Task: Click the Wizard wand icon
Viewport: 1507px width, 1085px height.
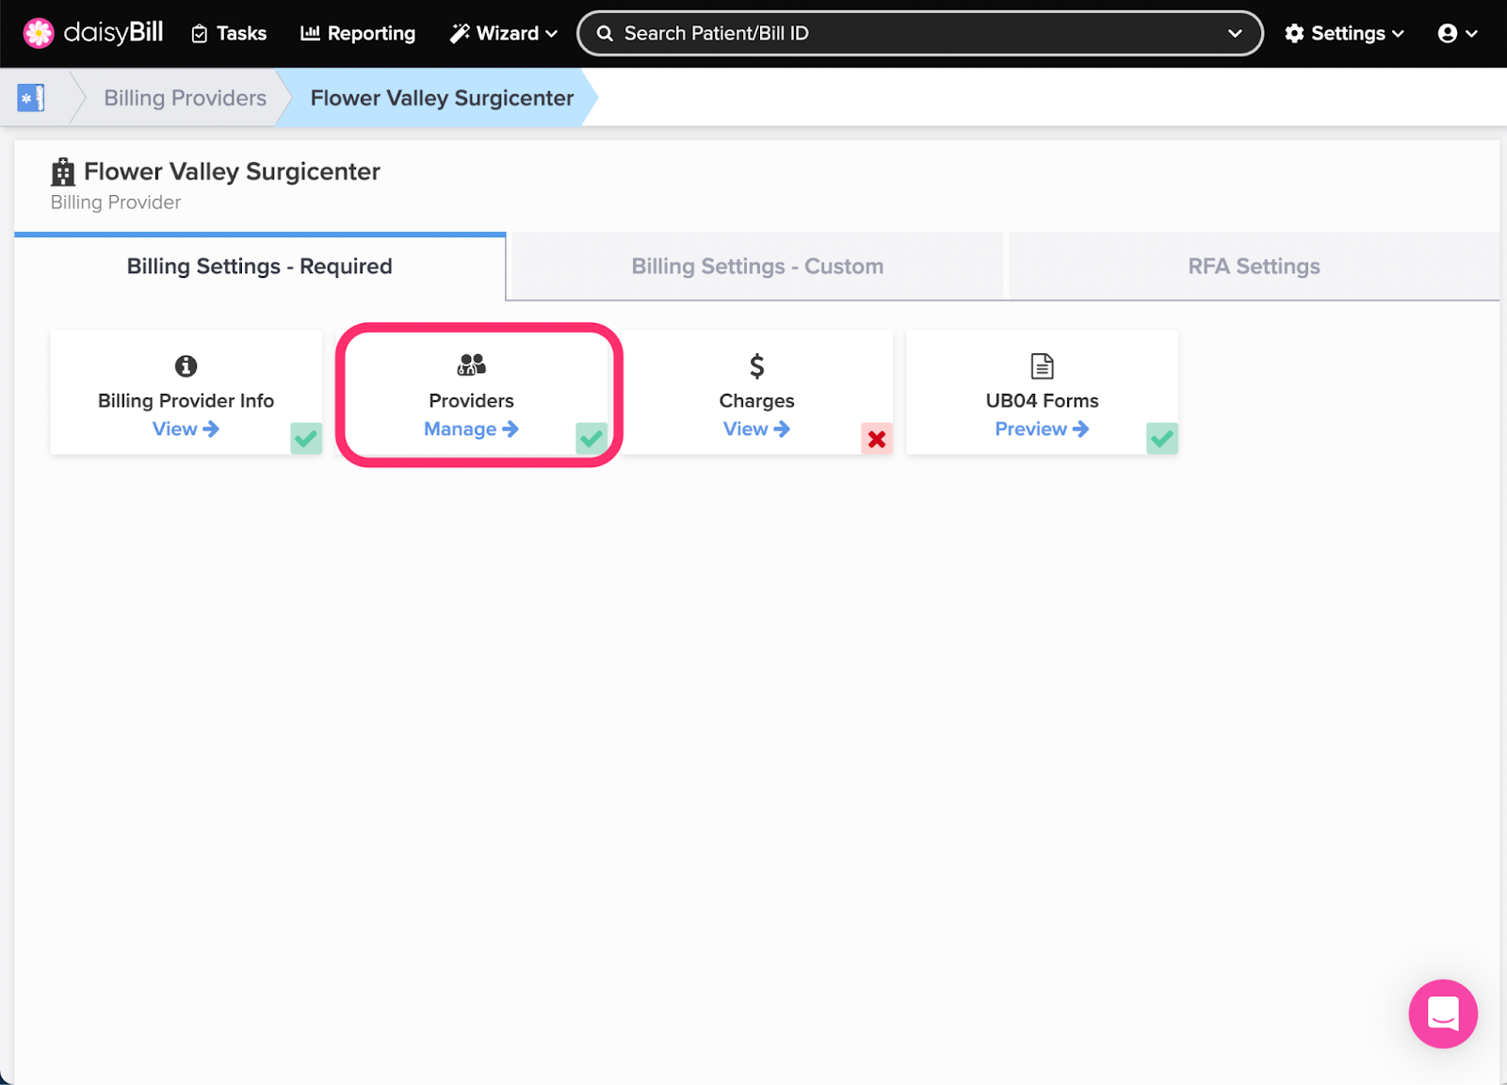Action: pos(460,34)
